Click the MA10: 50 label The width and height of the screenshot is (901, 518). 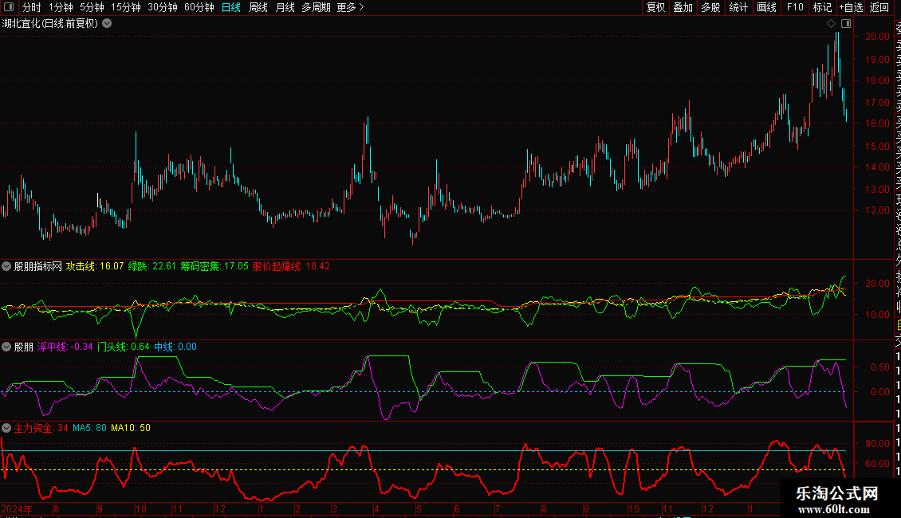131,428
